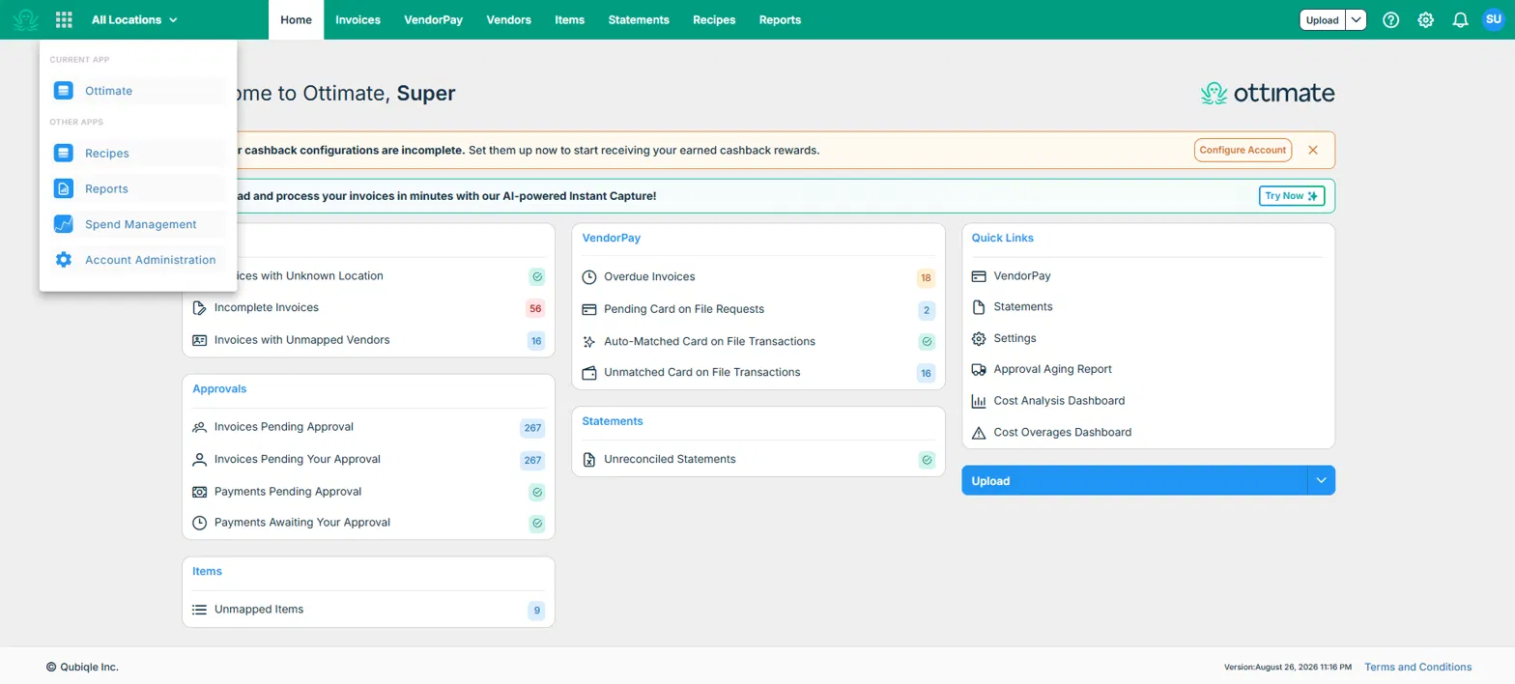
Task: Open the VendorPay tab
Action: (x=433, y=19)
